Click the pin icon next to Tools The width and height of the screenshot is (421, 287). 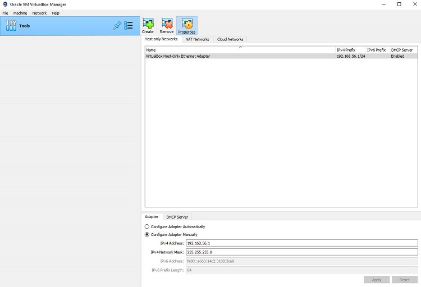(x=117, y=25)
